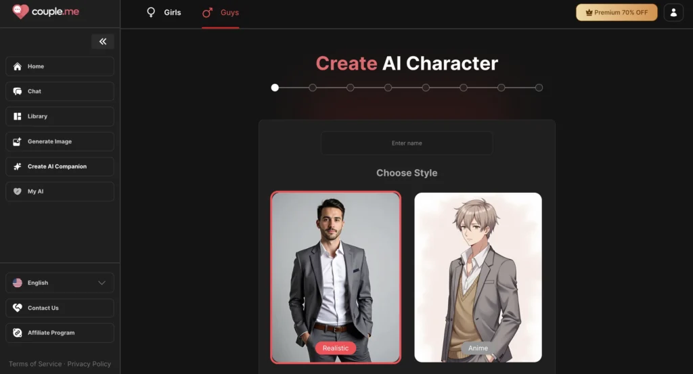Click the Anime label badge
693x374 pixels.
click(478, 348)
